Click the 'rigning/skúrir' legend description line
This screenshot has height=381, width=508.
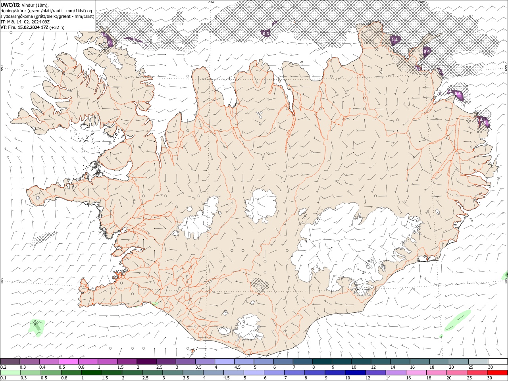47,11
